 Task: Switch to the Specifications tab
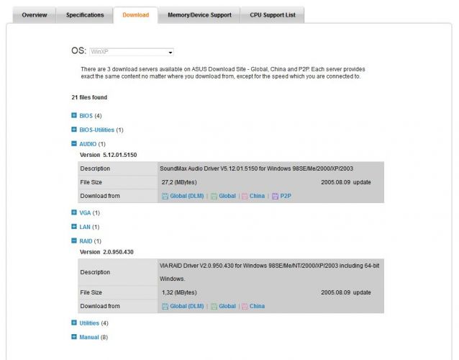85,15
